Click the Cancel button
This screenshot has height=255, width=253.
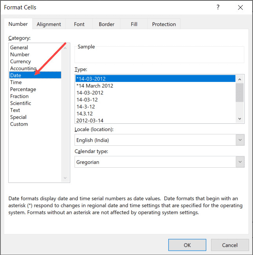pyautogui.click(x=230, y=245)
